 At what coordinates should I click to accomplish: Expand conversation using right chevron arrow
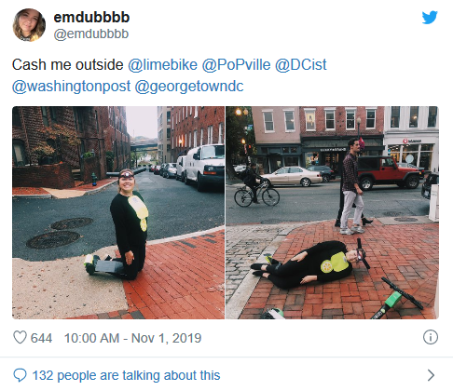click(x=431, y=375)
